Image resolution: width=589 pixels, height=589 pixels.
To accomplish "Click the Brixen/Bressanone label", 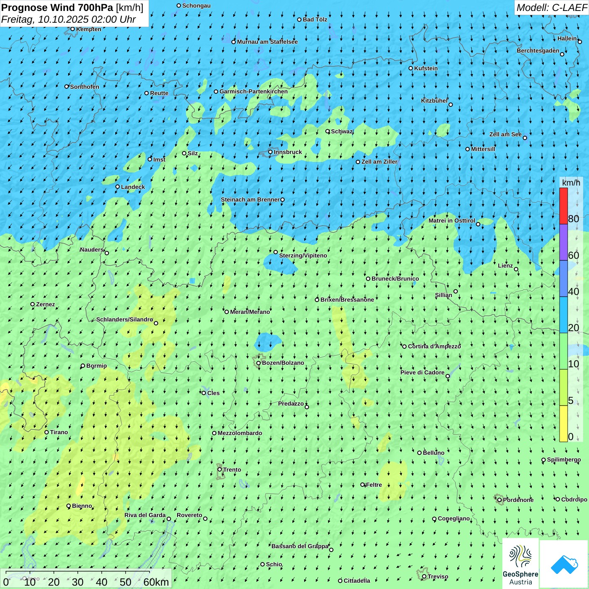I will click(347, 300).
